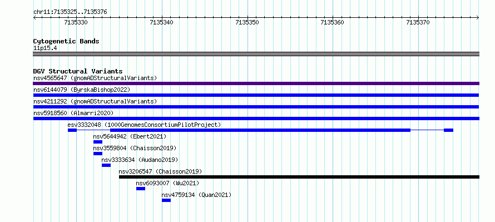The image size is (495, 222).
Task: Open esv3332048 1000GenomesConsortiumPilotProject label
Action: point(144,125)
